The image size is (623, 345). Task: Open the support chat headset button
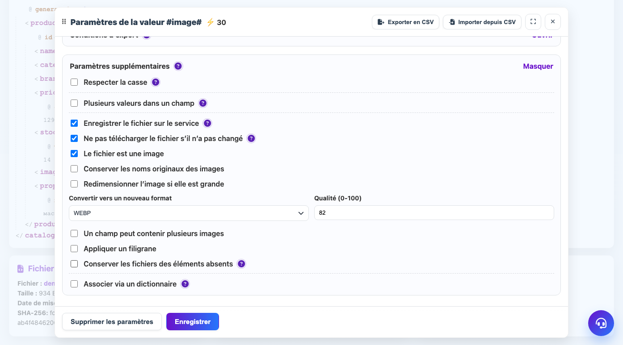tap(601, 323)
